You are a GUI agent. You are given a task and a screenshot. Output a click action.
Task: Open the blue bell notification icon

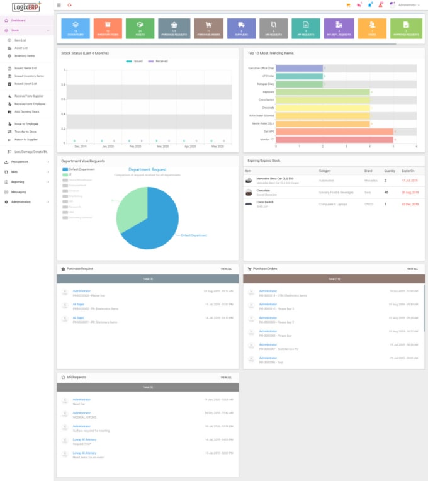coord(370,5)
